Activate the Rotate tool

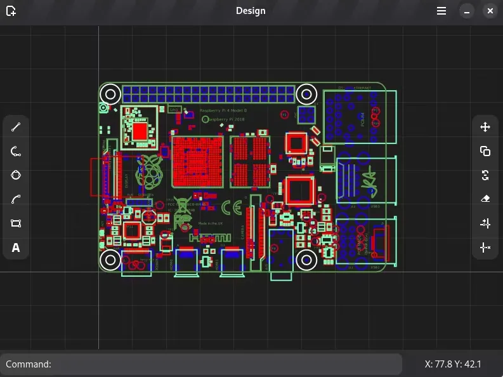tap(485, 175)
